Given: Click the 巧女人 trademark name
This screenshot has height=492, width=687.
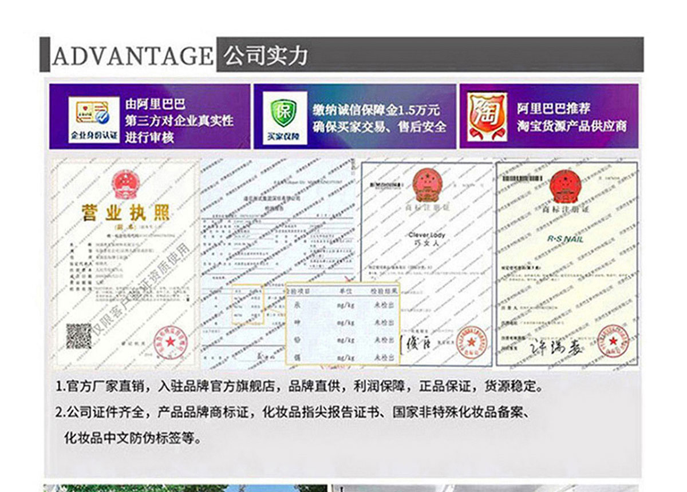Looking at the screenshot, I should (x=427, y=243).
